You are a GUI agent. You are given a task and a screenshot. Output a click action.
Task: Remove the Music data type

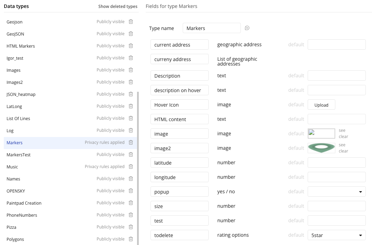(x=131, y=167)
